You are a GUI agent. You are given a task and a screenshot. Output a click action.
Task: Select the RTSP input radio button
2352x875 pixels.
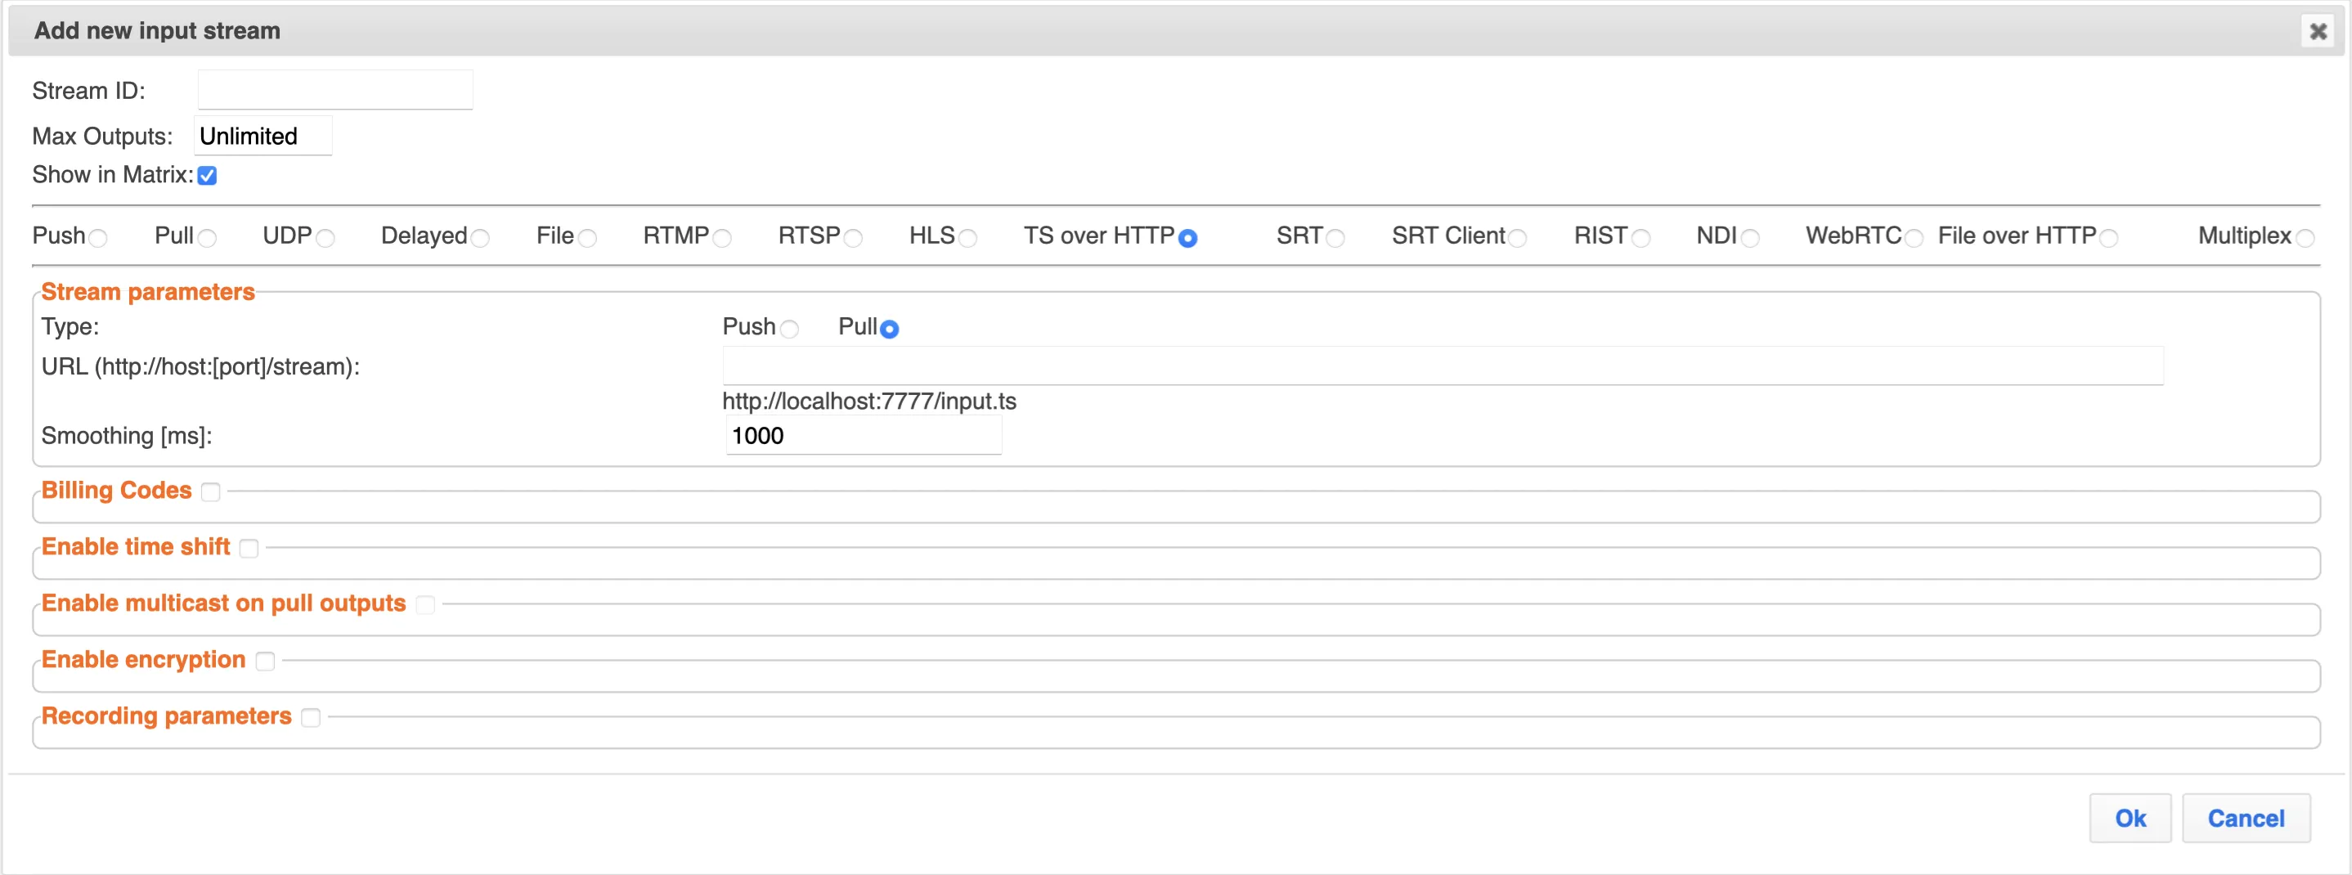coord(853,239)
